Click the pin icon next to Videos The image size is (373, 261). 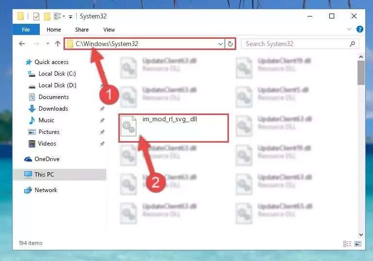tap(102, 144)
